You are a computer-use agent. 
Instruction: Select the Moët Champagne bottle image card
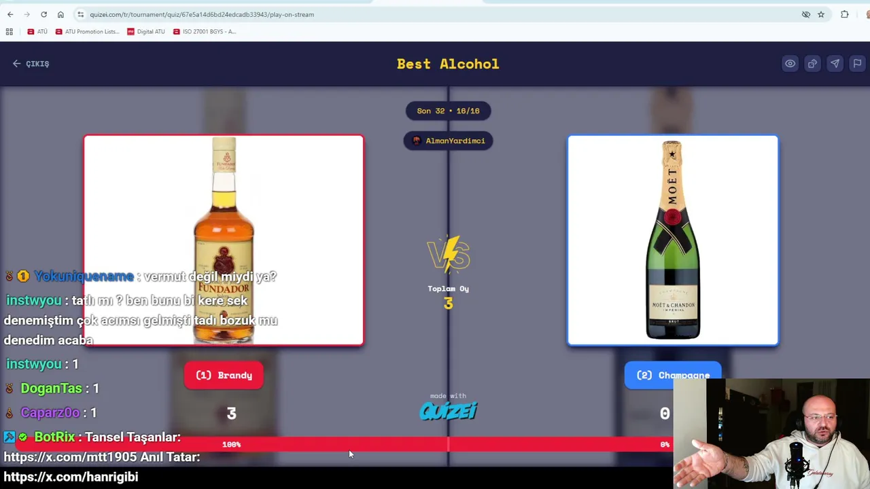tap(673, 240)
